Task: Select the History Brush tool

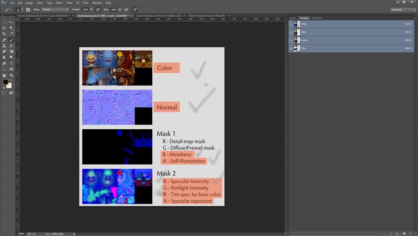Action: [11, 46]
